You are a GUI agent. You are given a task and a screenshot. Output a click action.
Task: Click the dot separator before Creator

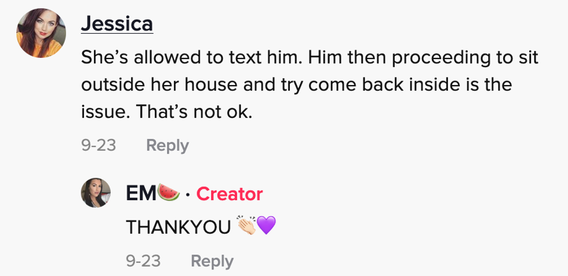point(188,194)
